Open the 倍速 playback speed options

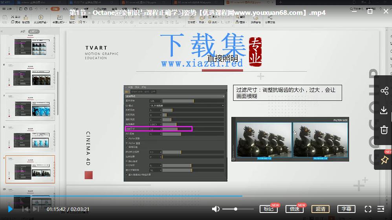(295, 209)
